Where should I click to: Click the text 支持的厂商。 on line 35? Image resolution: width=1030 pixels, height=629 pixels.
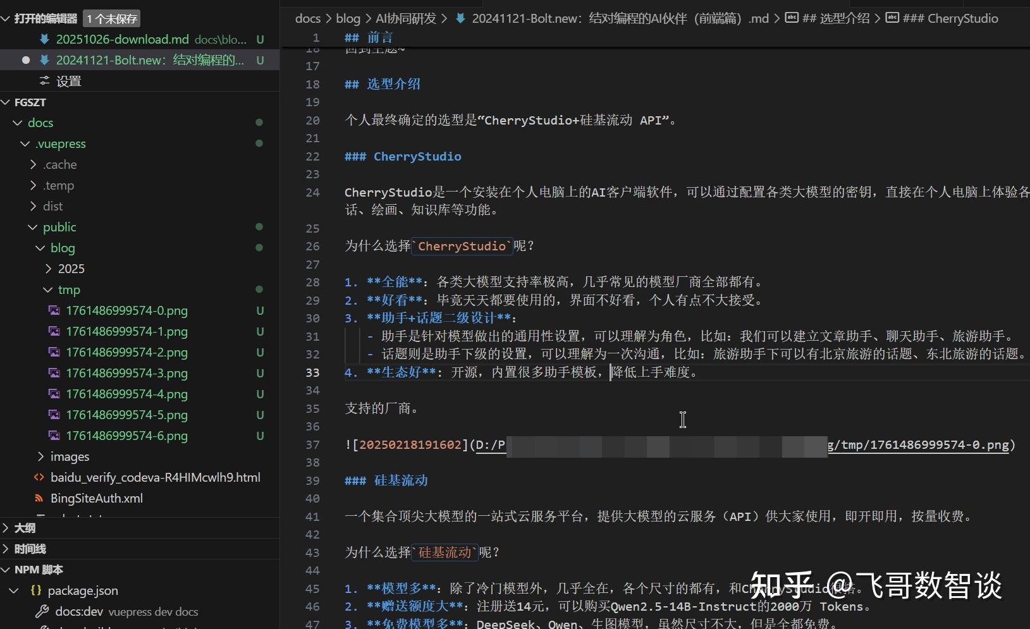pyautogui.click(x=381, y=408)
